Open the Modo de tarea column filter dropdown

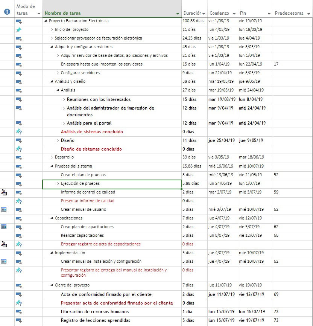point(39,14)
